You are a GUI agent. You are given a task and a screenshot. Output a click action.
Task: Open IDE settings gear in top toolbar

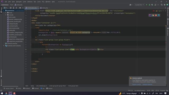[x=165, y=5]
